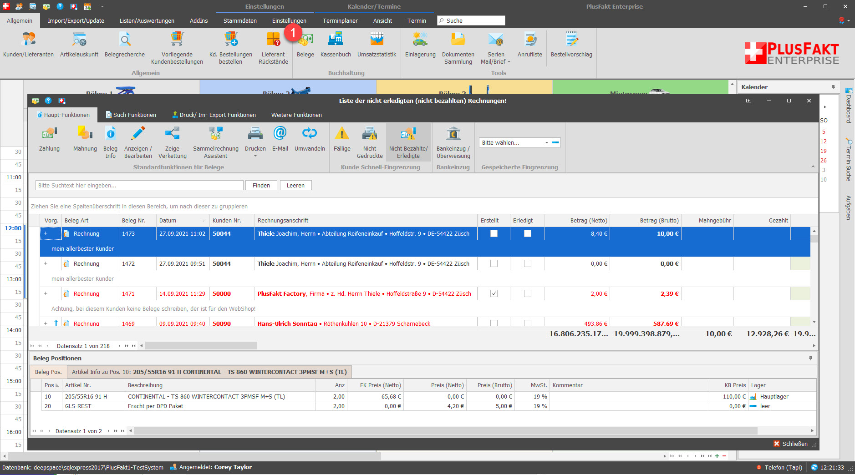The width and height of the screenshot is (855, 475).
Task: Open the Kassenbuch
Action: 336,45
